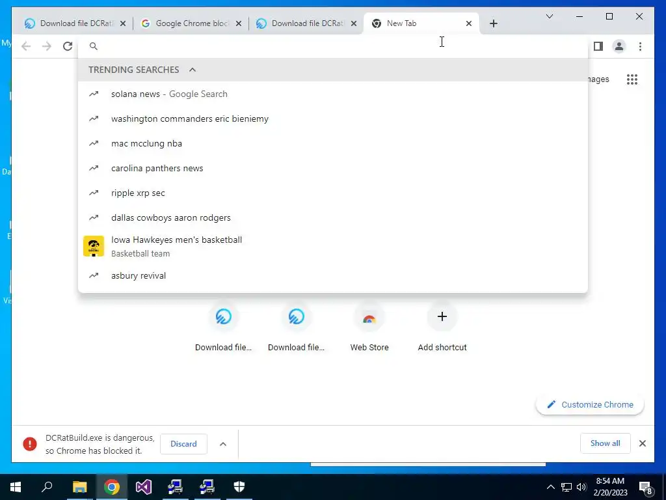Click the Customize Chrome button
The image size is (666, 500).
[x=590, y=405]
